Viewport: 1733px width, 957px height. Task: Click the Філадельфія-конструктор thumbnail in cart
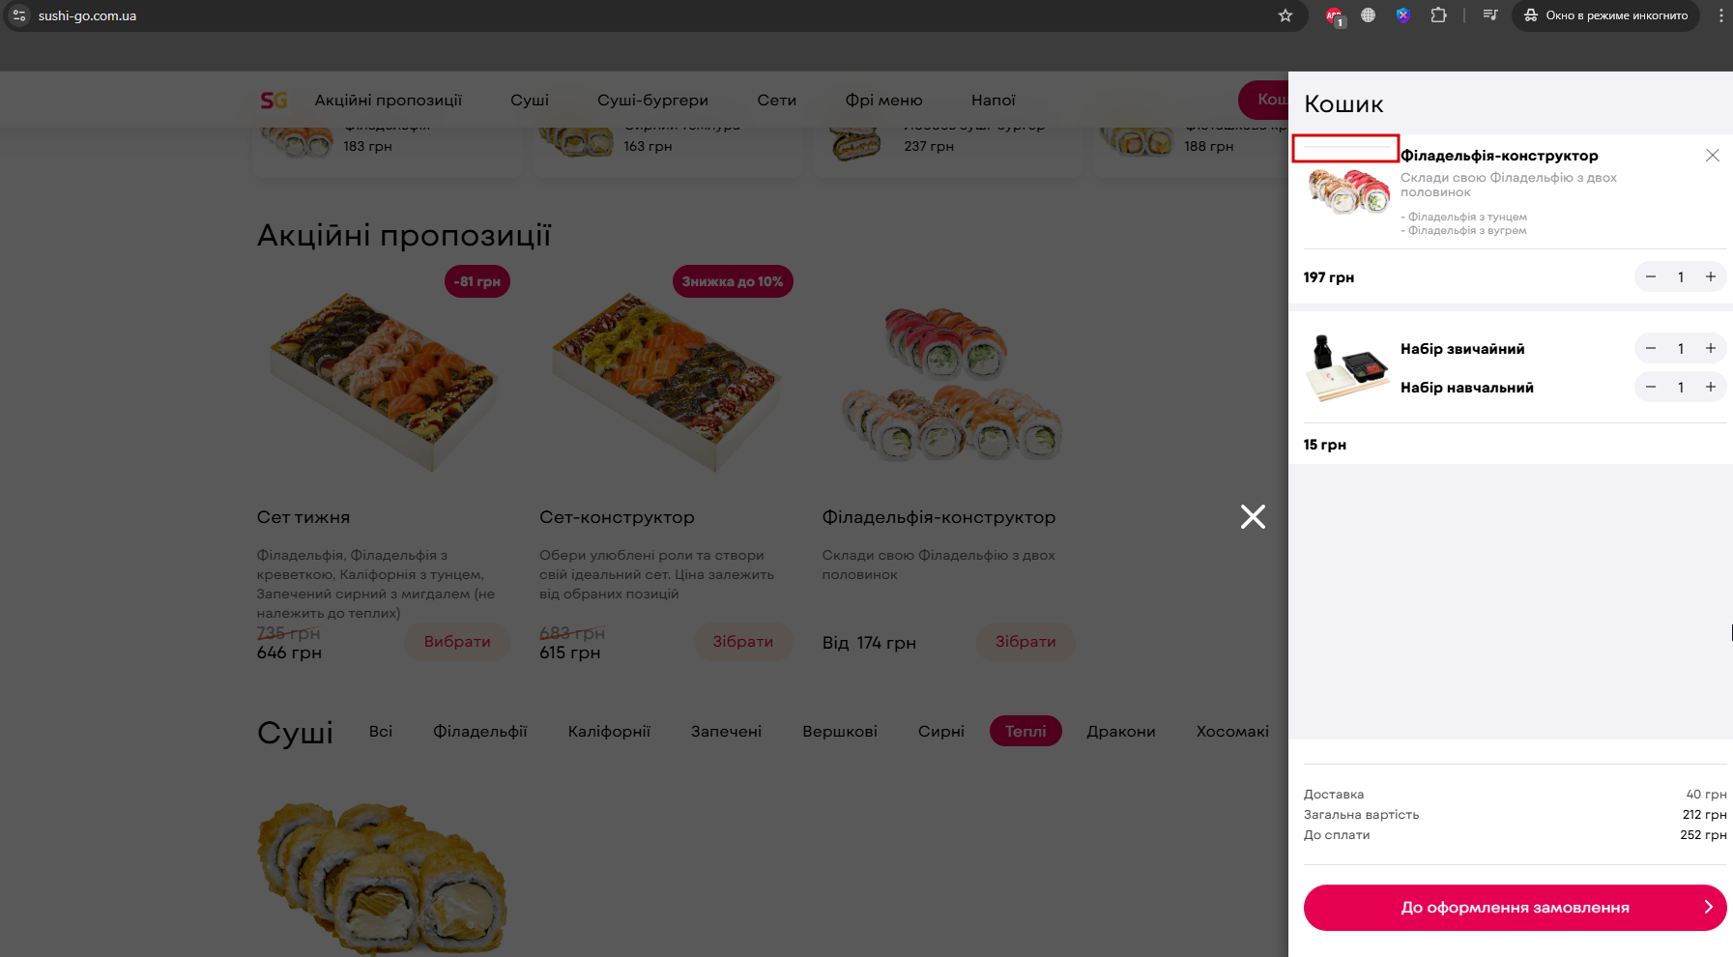[x=1347, y=191]
